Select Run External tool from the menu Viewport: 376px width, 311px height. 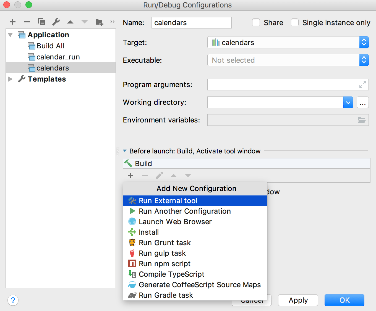tap(168, 201)
